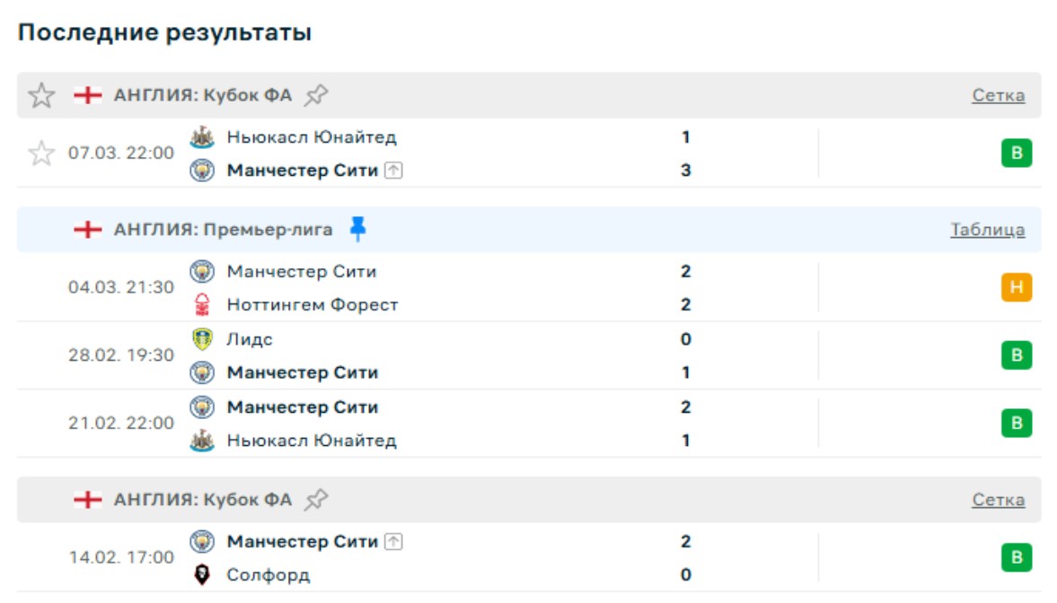The width and height of the screenshot is (1057, 603).
Task: Click the В badge for Лидс match
Action: click(1017, 355)
